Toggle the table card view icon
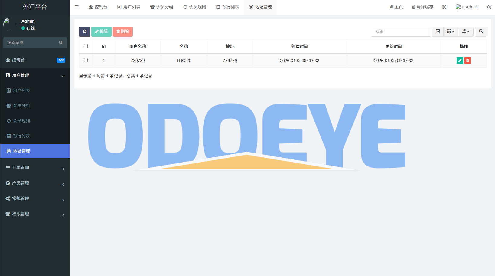This screenshot has height=276, width=495. click(x=438, y=31)
